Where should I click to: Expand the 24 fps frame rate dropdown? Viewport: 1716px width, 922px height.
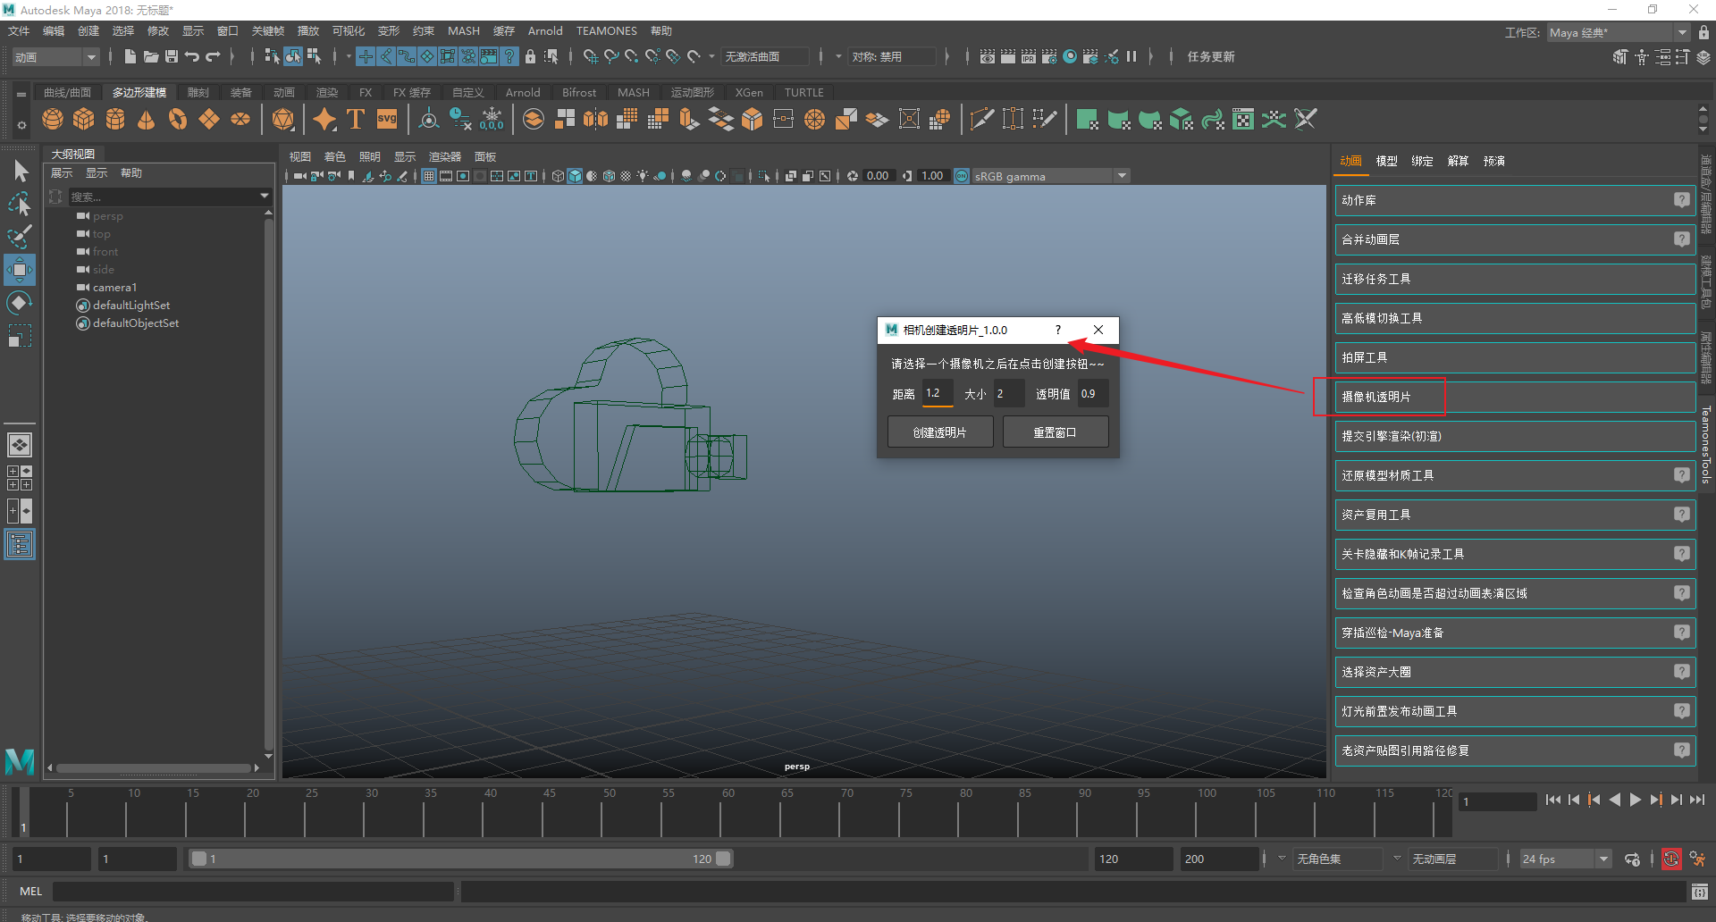1603,859
